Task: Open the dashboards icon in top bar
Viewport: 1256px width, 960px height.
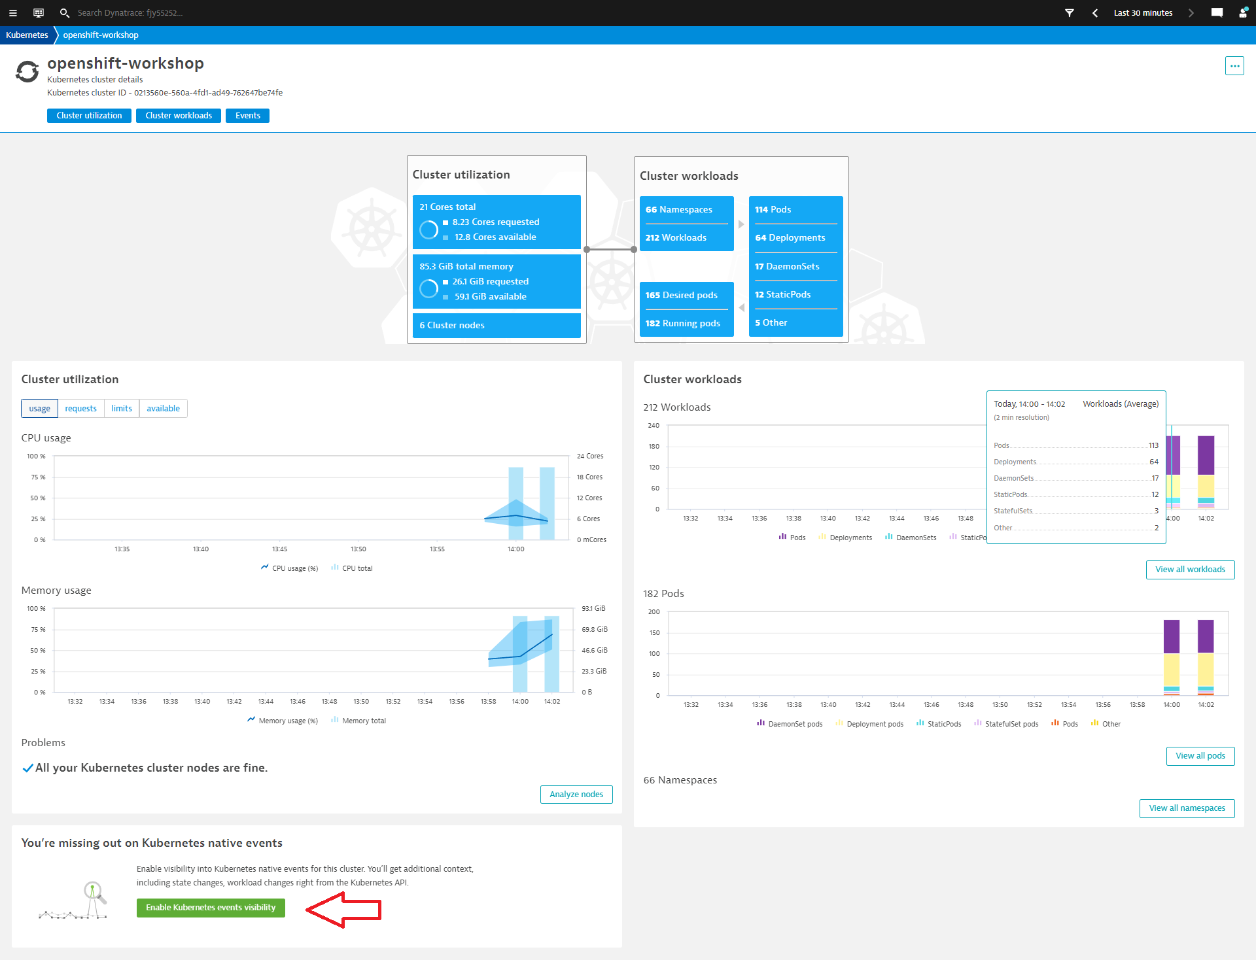Action: pyautogui.click(x=39, y=12)
